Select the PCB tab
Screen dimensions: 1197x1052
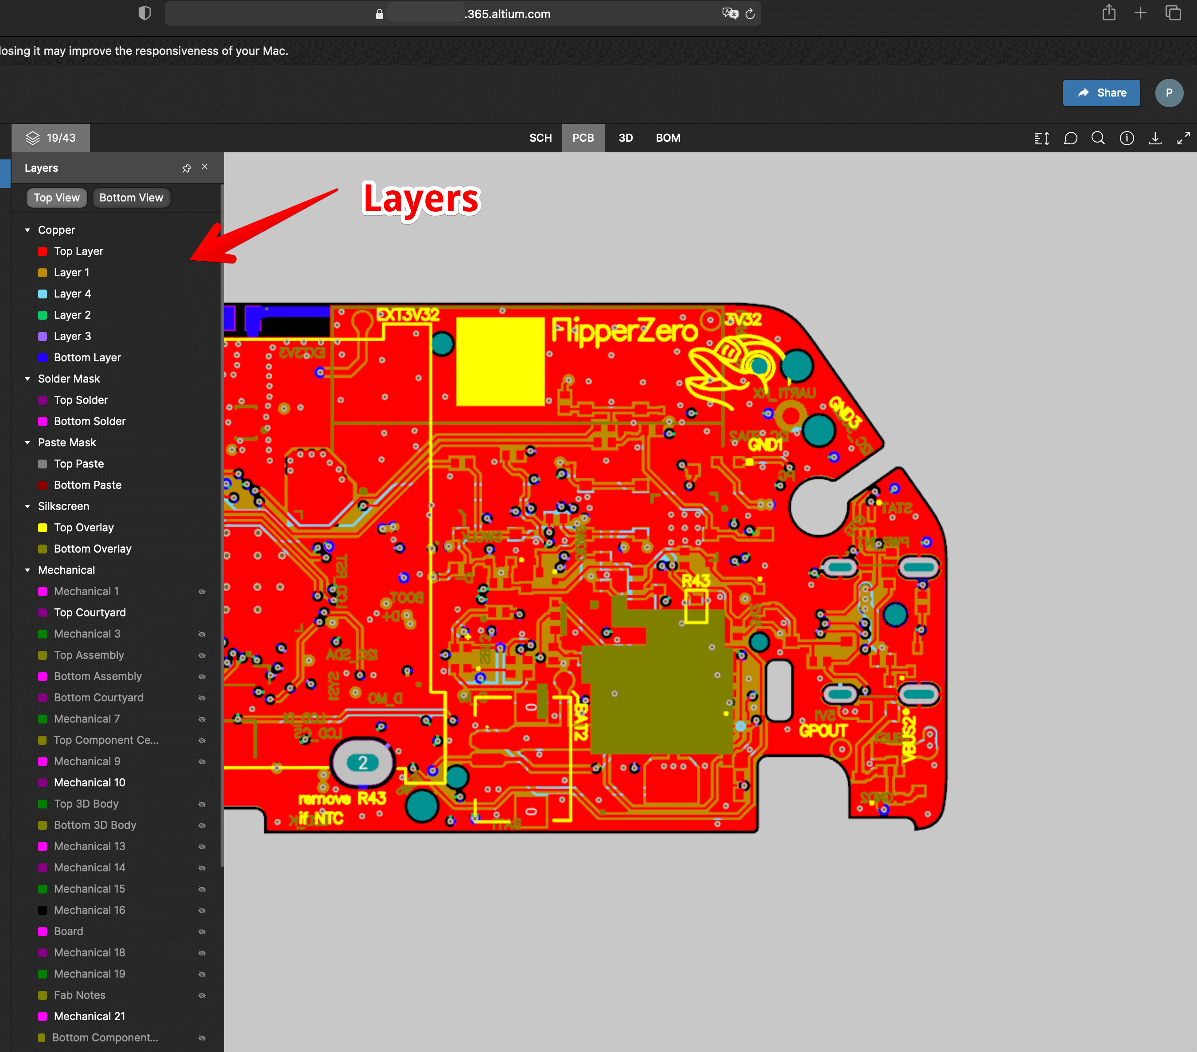point(583,138)
